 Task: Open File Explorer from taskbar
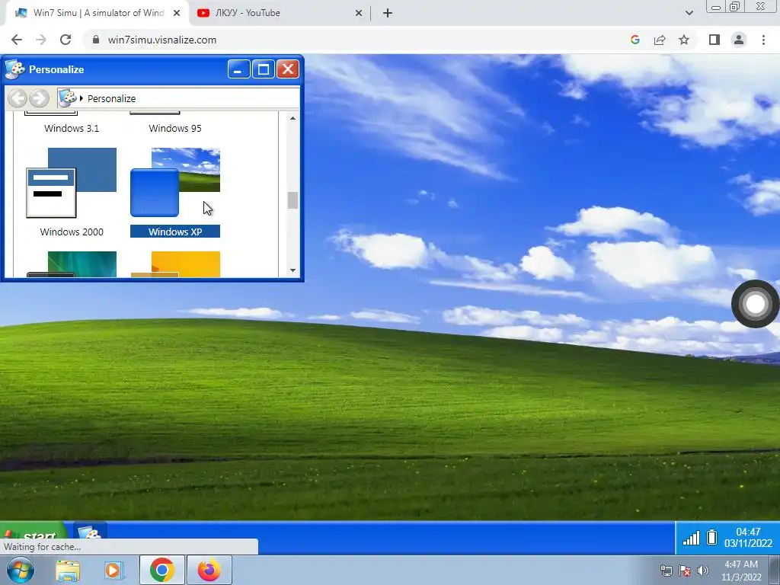pos(67,571)
